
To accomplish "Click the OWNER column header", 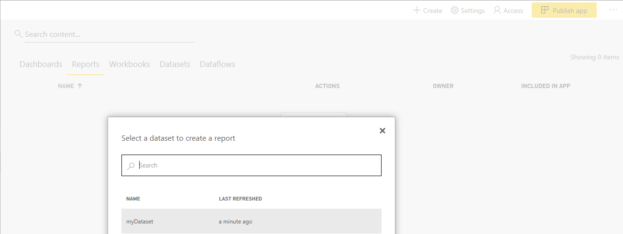I will 443,86.
